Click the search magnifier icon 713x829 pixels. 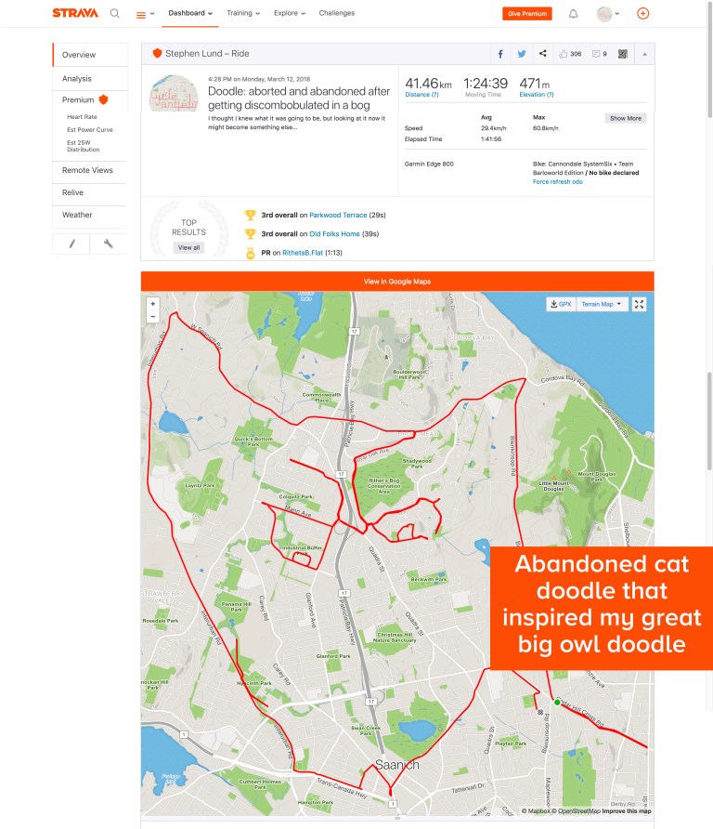(x=115, y=14)
